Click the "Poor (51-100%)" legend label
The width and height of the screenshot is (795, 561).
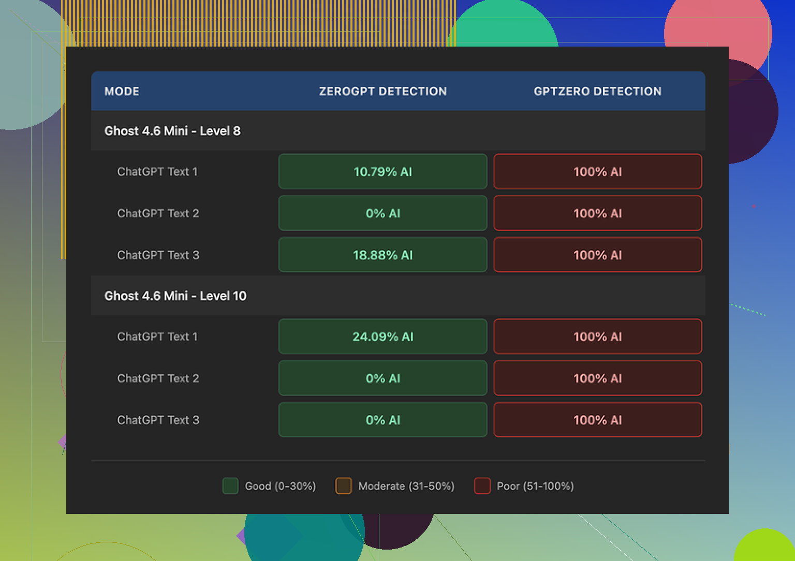535,486
